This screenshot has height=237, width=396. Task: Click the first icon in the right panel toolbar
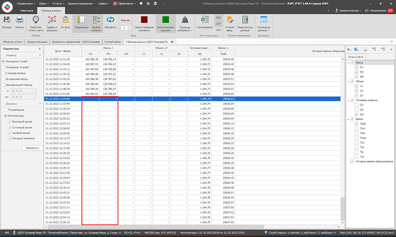350,49
